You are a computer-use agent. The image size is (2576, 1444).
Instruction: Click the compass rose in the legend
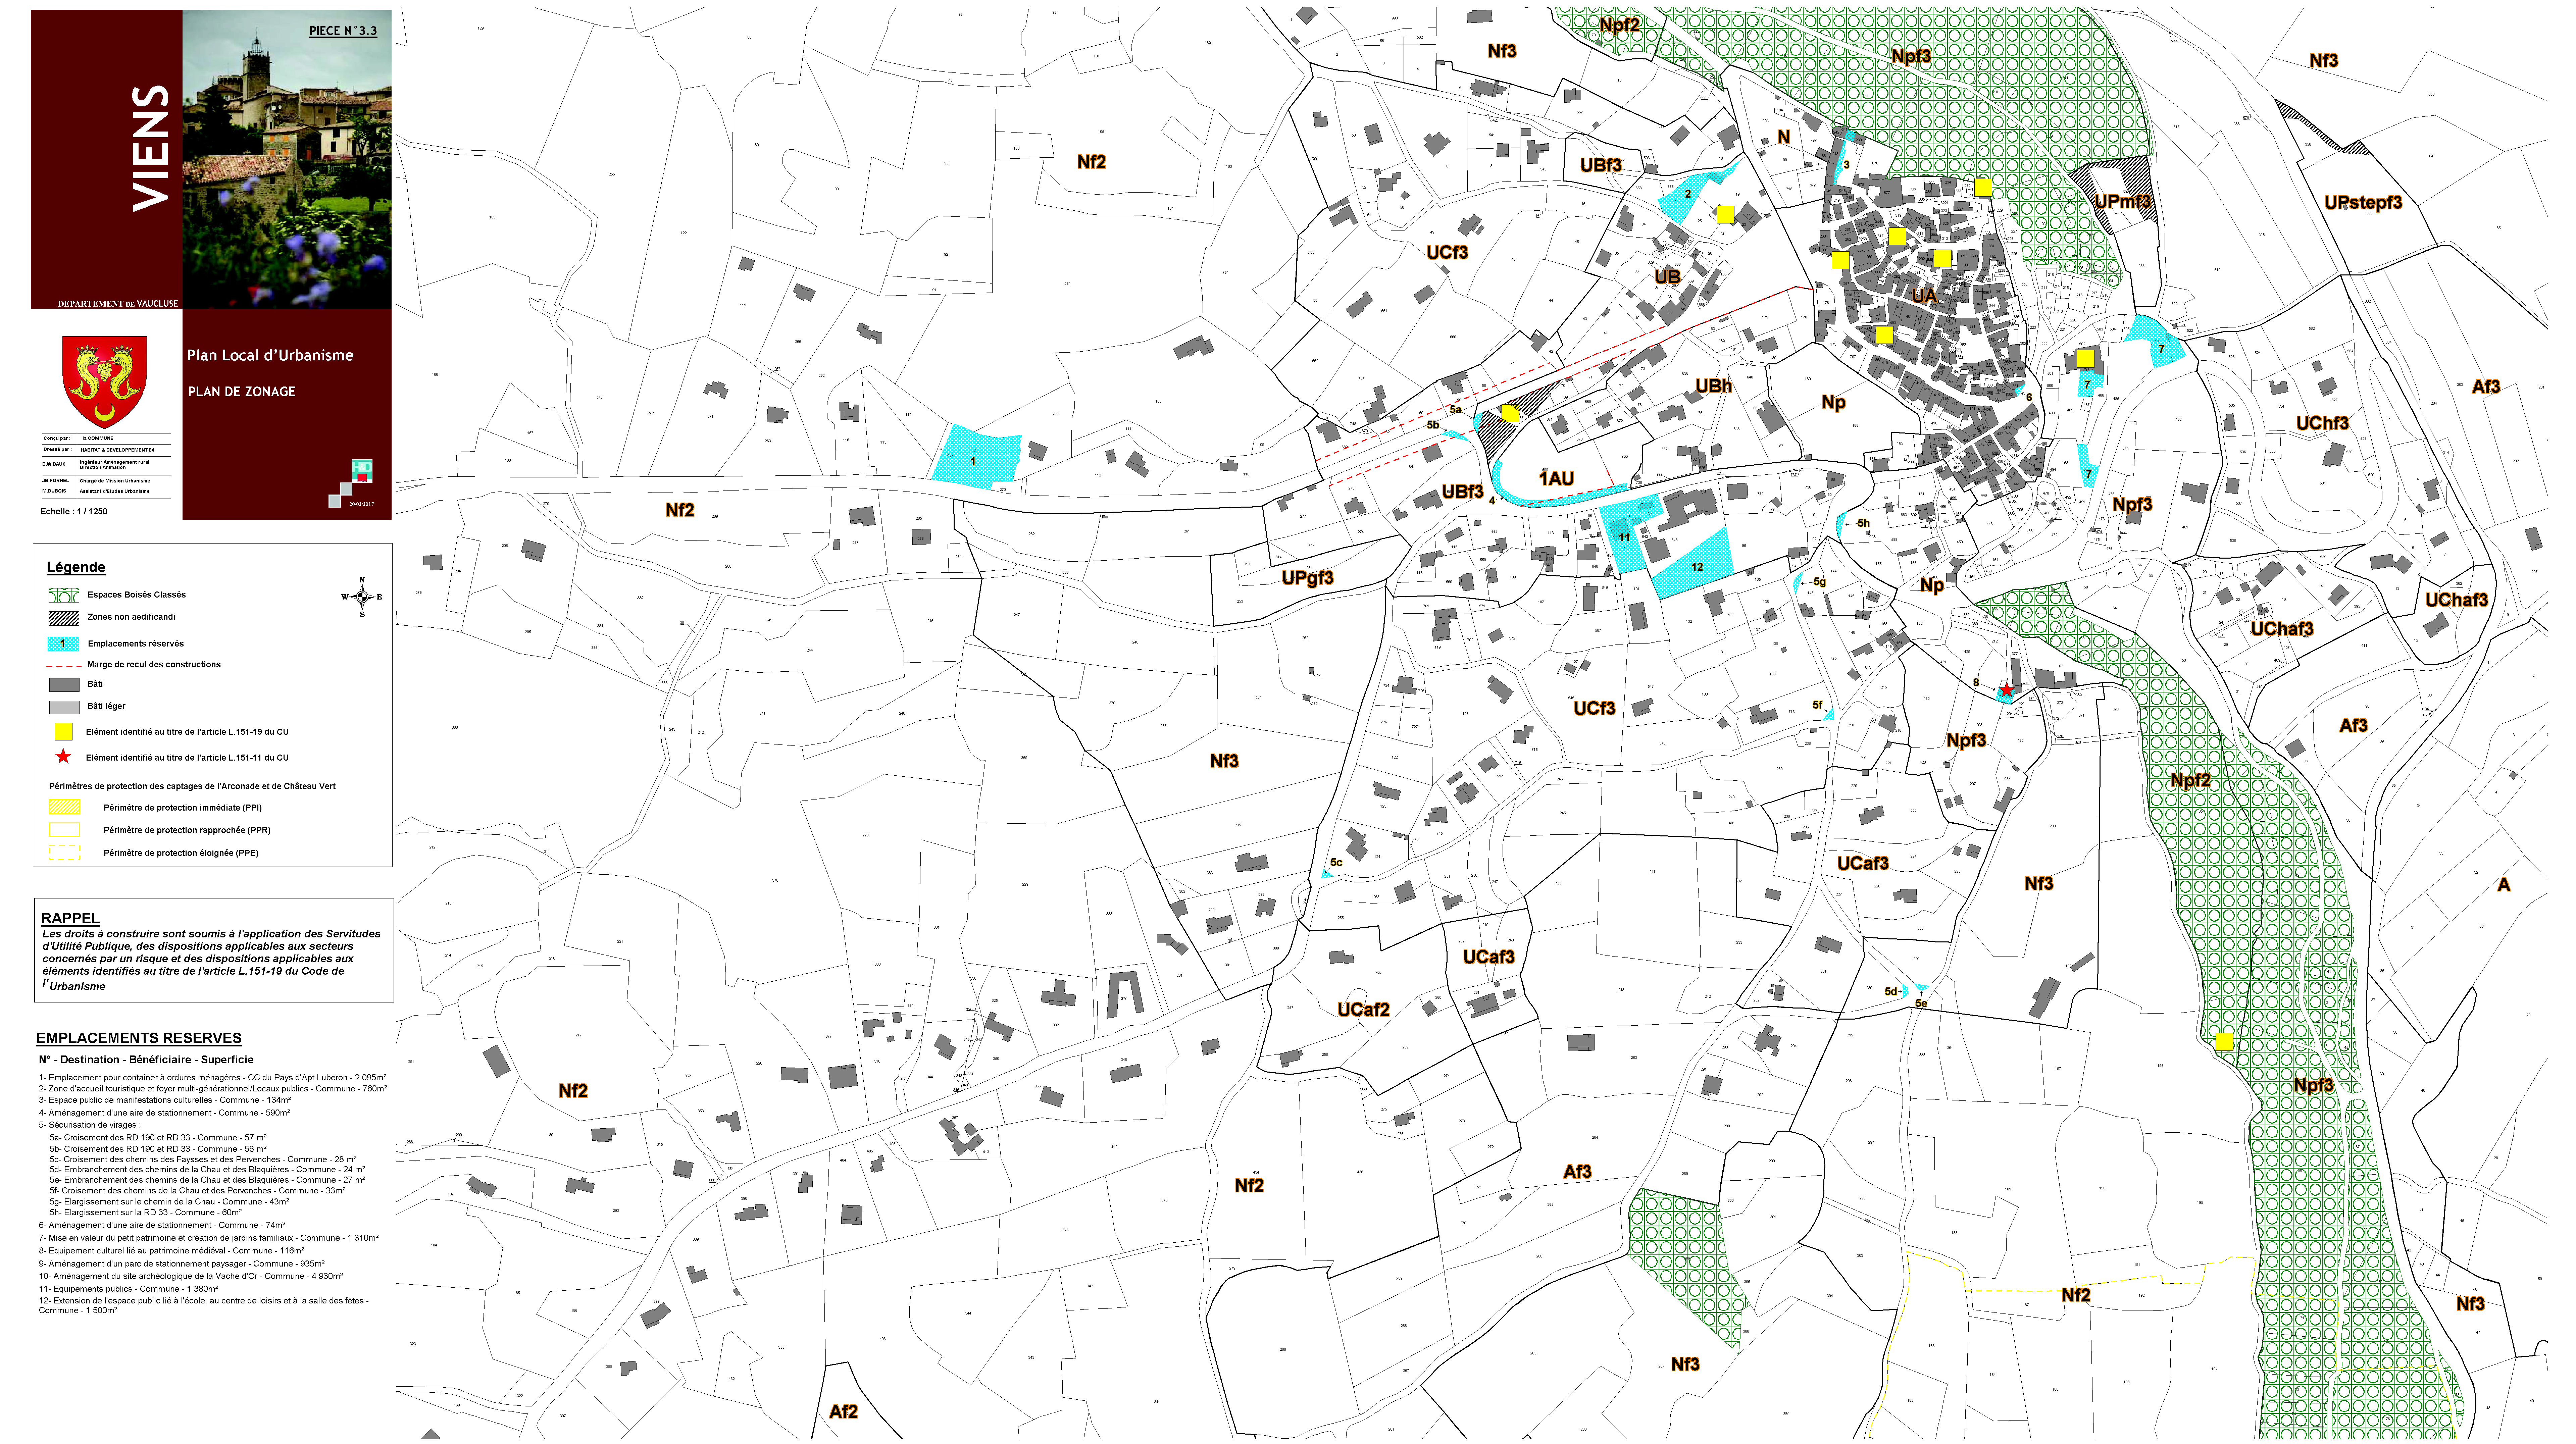[x=362, y=597]
